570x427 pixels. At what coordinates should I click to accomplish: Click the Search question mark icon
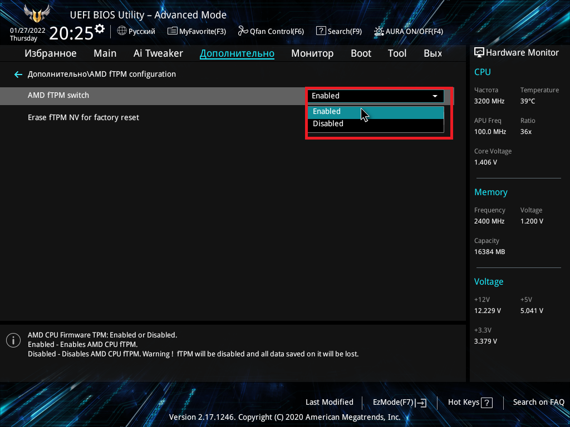(321, 31)
